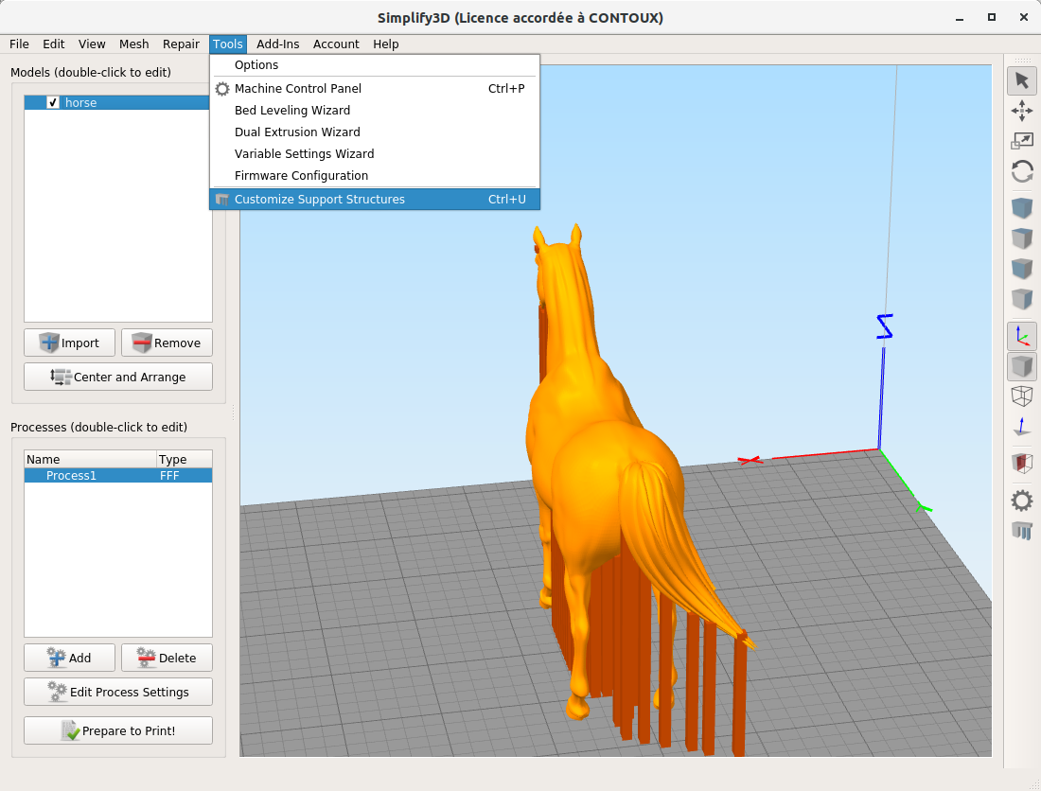Screen dimensions: 1041x791
Task: Uncheck the horse model checkbox
Action: (53, 102)
